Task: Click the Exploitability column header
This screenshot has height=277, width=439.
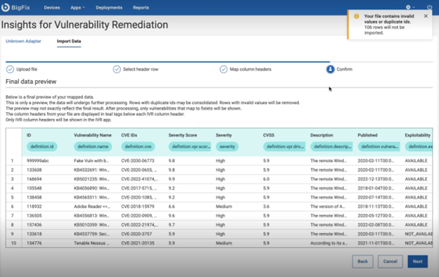Action: tap(417, 135)
